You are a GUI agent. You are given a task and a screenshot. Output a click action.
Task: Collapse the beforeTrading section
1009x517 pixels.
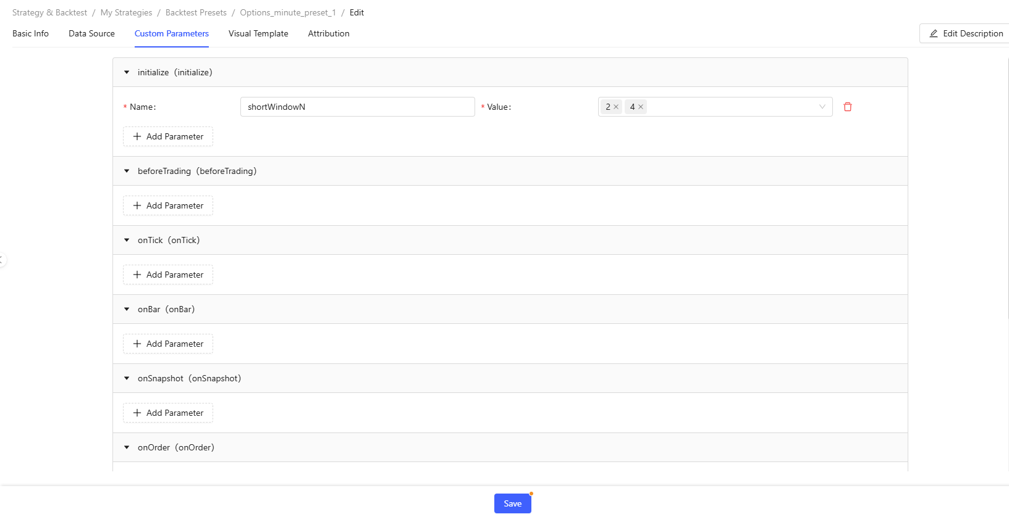[x=127, y=172]
